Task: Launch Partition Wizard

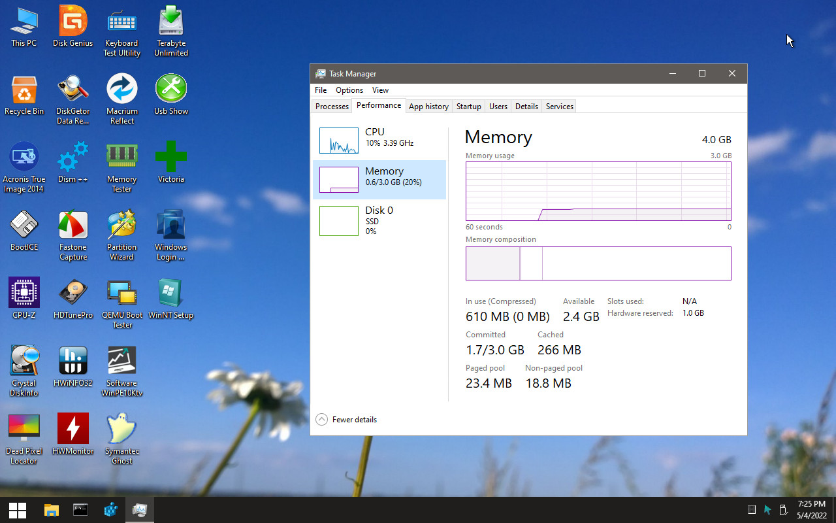Action: pyautogui.click(x=122, y=235)
